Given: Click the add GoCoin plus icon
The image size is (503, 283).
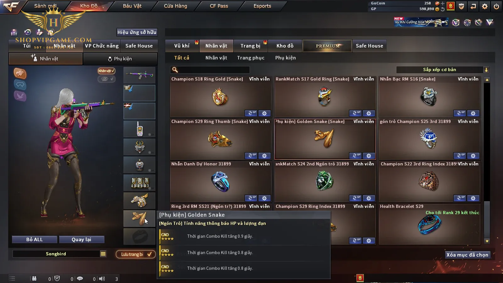Looking at the screenshot, I should [443, 3].
